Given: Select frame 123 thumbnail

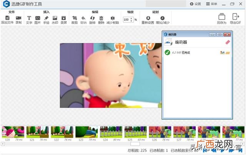Looking at the screenshot, I should point(86,132).
